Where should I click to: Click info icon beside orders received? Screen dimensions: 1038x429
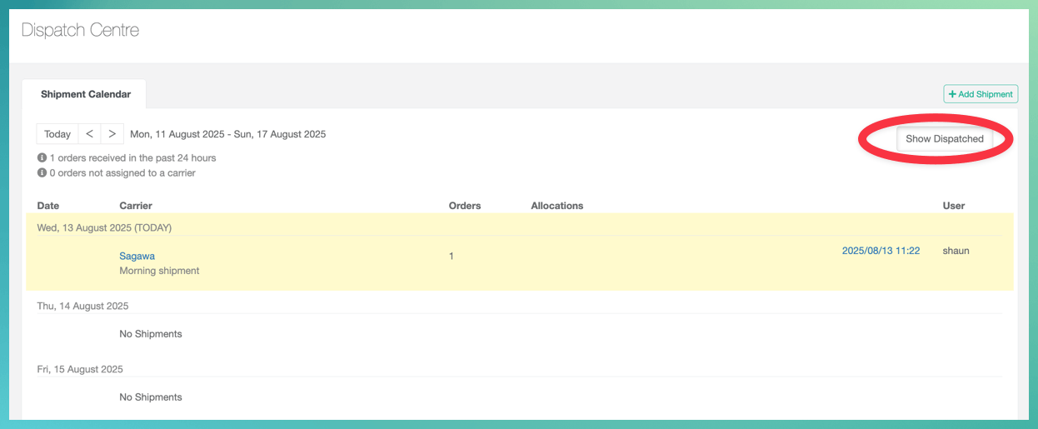coord(42,158)
